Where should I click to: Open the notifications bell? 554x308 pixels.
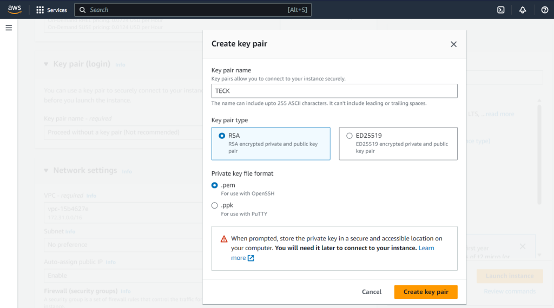tap(523, 10)
